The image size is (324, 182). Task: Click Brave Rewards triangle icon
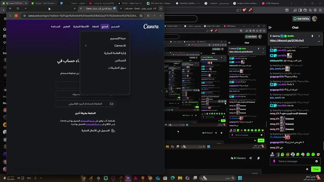[251, 10]
